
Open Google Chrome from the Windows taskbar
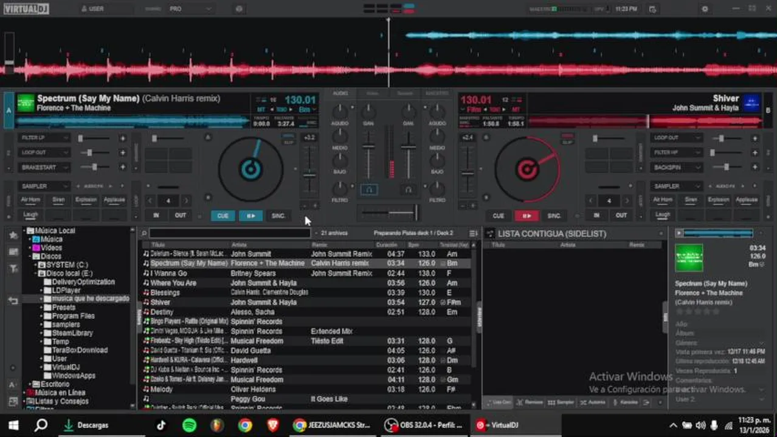[245, 425]
